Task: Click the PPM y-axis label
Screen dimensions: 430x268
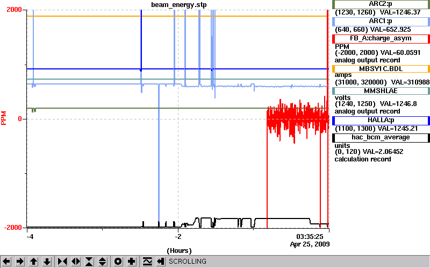Action: (4, 118)
